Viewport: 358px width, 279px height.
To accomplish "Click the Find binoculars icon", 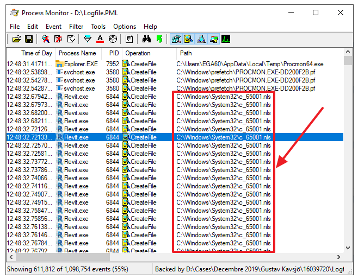I will pyautogui.click(x=146, y=39).
